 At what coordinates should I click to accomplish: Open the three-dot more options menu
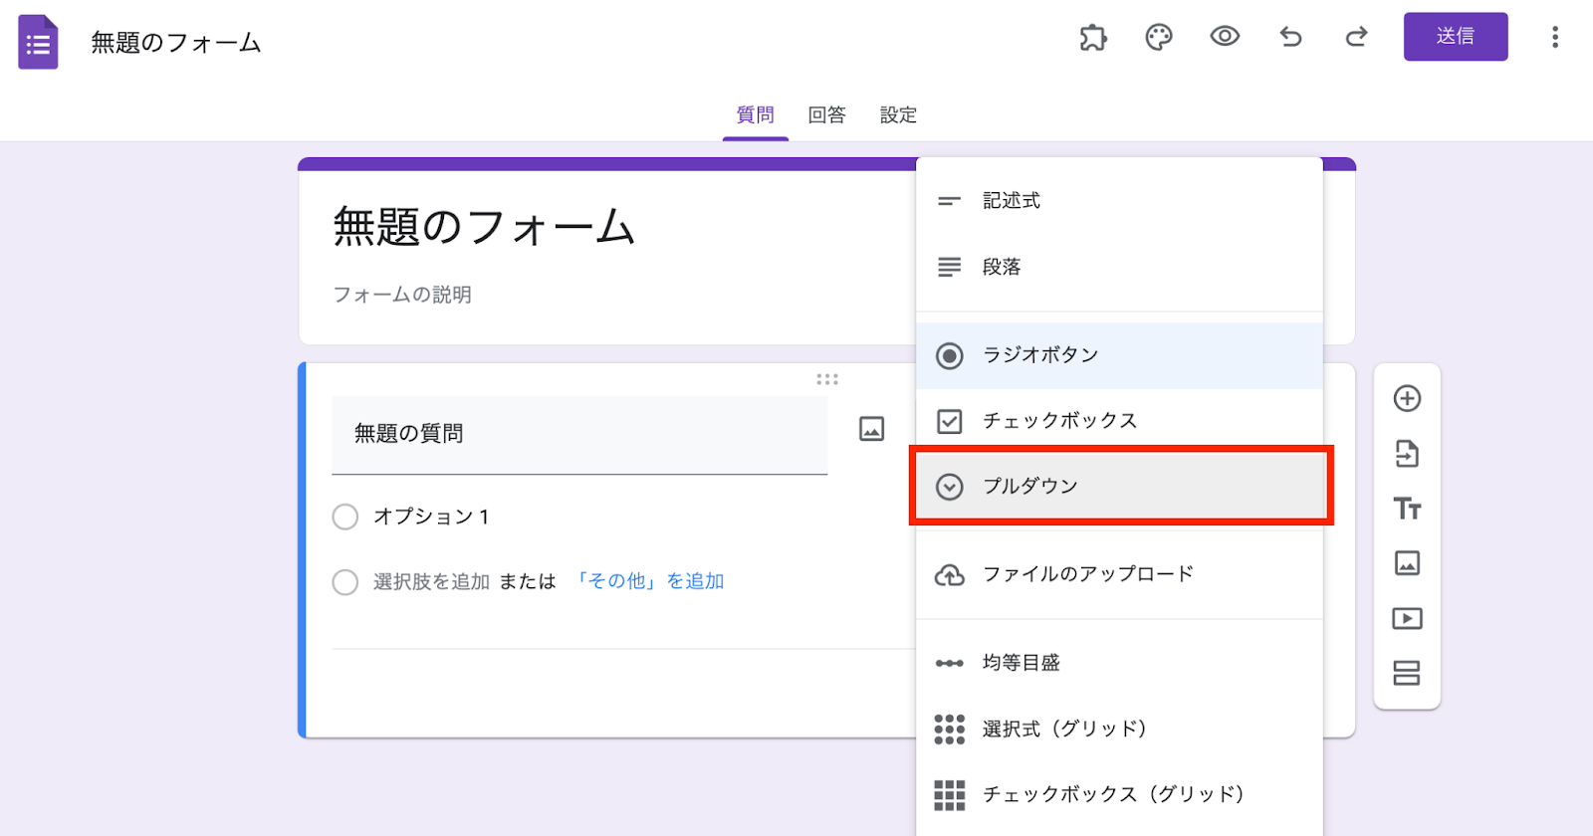coord(1554,38)
